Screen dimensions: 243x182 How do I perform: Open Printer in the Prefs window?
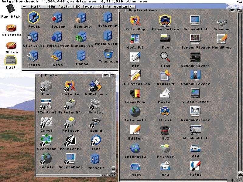click(x=70, y=123)
